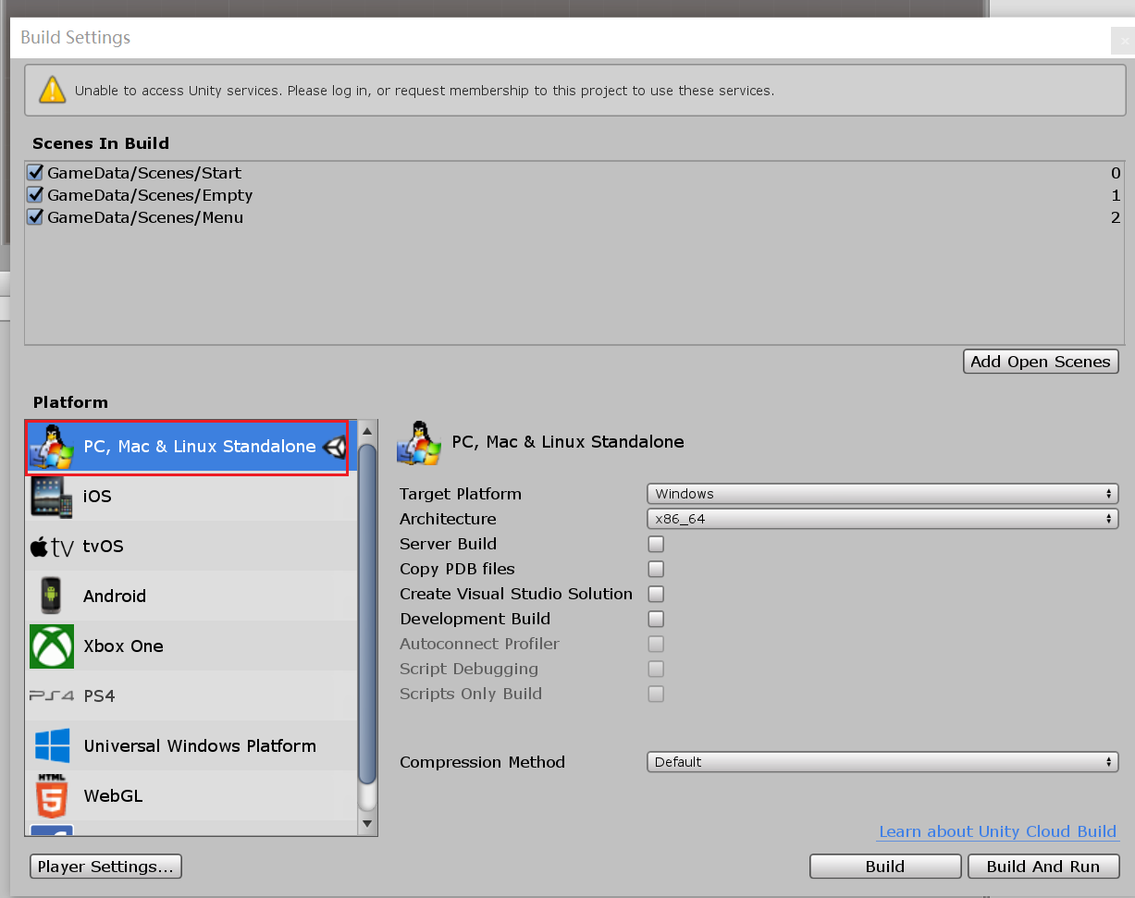Click the blue Windows logo icon

click(52, 746)
